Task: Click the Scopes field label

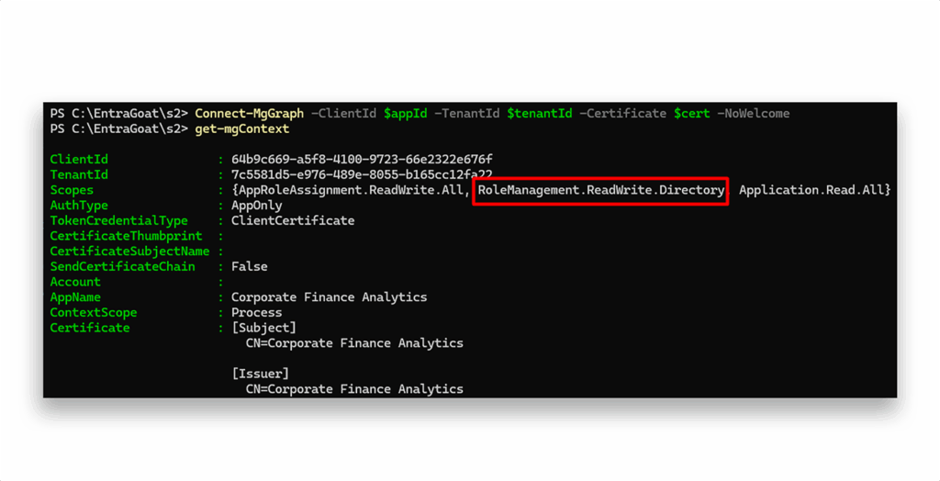Action: 72,190
